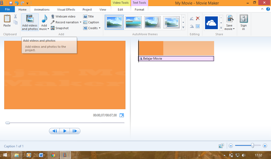This screenshot has width=271, height=159.
Task: Share movie to OneDrive cloud
Action: [x=211, y=23]
